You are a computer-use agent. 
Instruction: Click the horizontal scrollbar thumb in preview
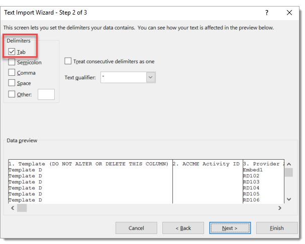coord(22,208)
